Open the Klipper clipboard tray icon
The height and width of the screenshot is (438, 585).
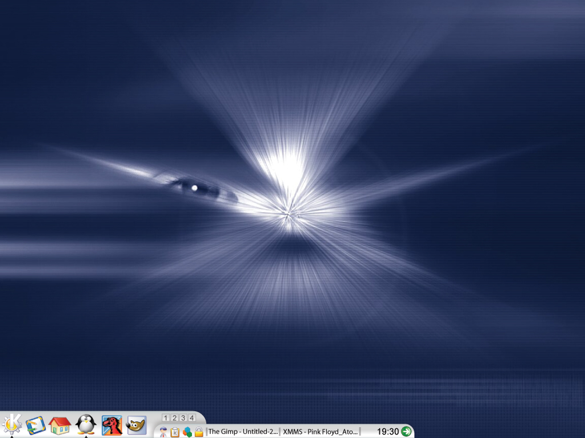[175, 432]
